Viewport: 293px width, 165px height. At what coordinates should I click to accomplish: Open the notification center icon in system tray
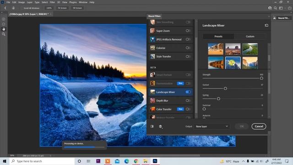[287, 161]
